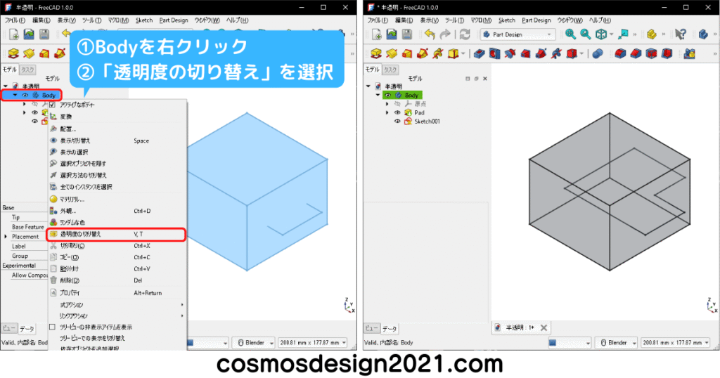Open Part Design workbench dropdown

pos(518,34)
